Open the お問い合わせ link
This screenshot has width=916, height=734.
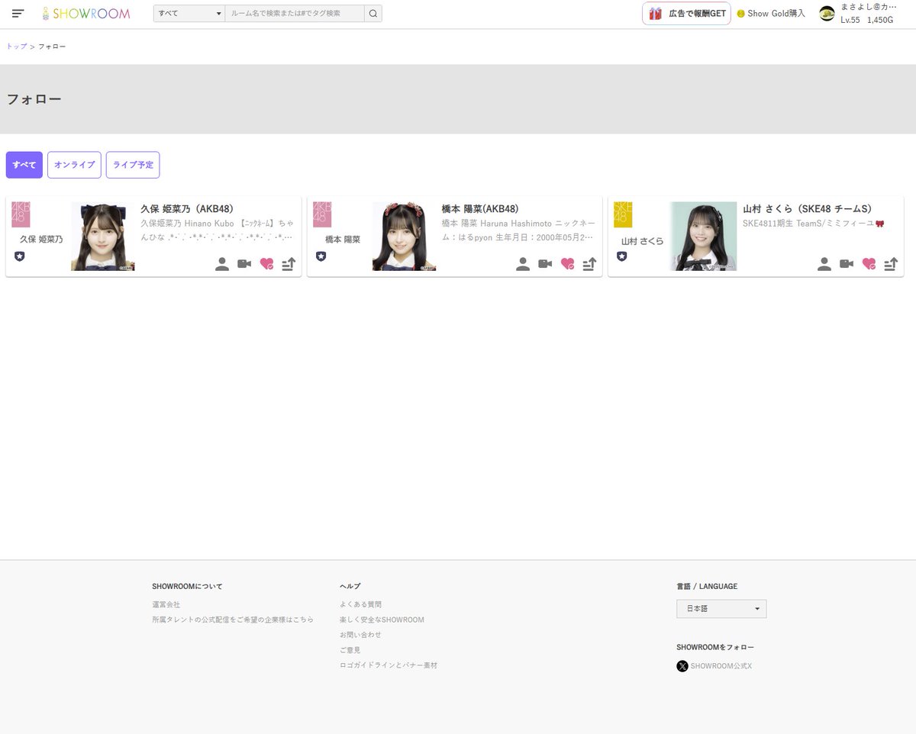click(x=360, y=635)
